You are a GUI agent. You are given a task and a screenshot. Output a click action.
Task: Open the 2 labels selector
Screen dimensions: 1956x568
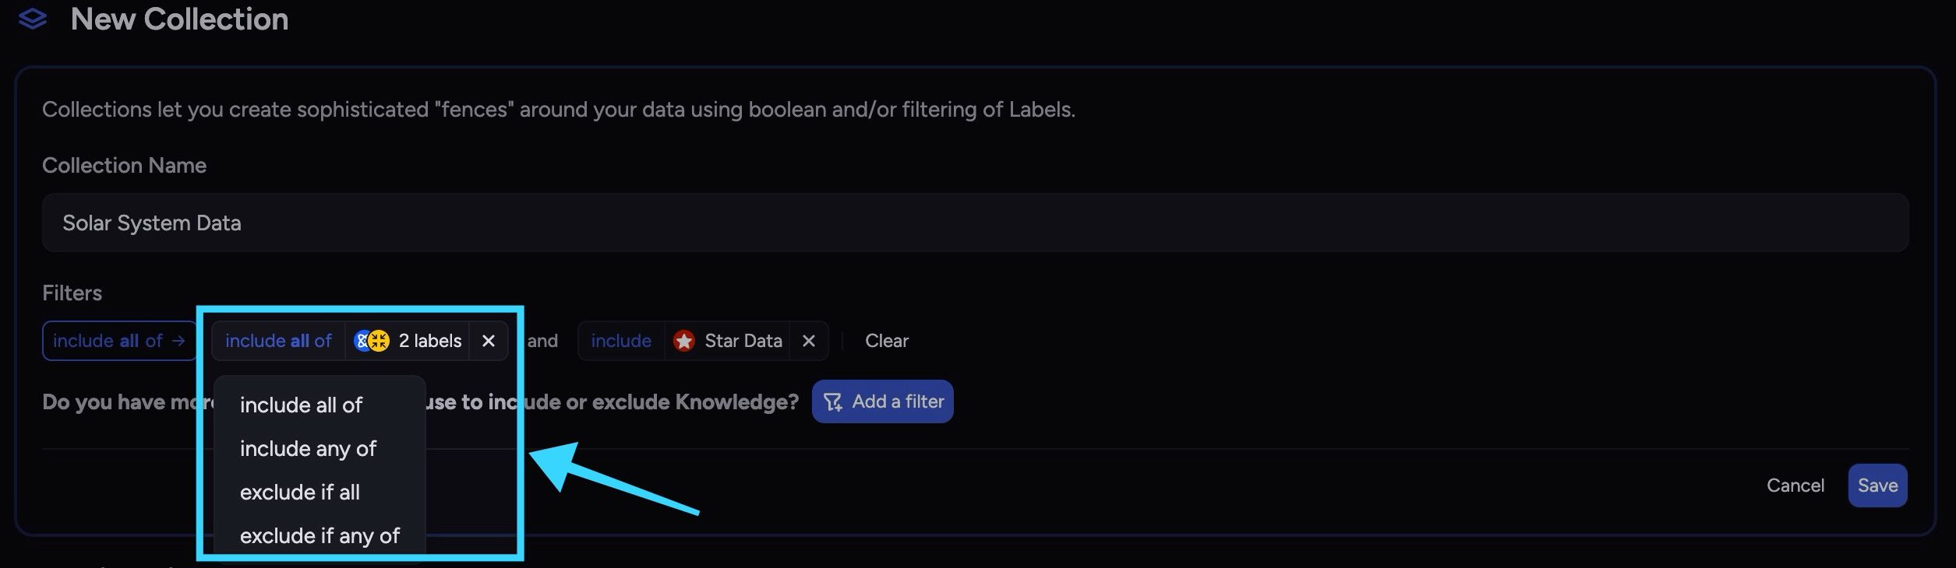pyautogui.click(x=429, y=341)
